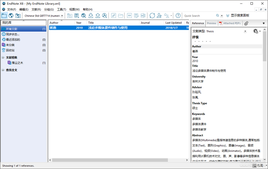Click the Share Library person icon
Viewport: 268px width, 169px height.
coord(160,15)
